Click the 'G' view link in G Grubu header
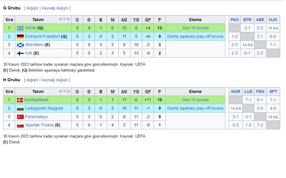The image size is (286, 178). point(60,19)
